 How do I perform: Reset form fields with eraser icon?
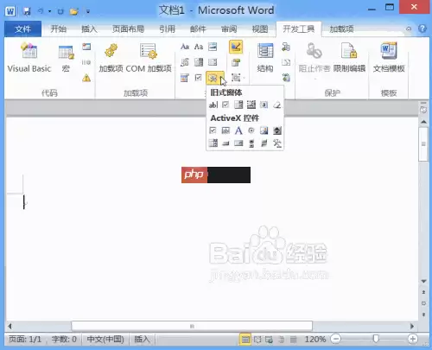[276, 105]
